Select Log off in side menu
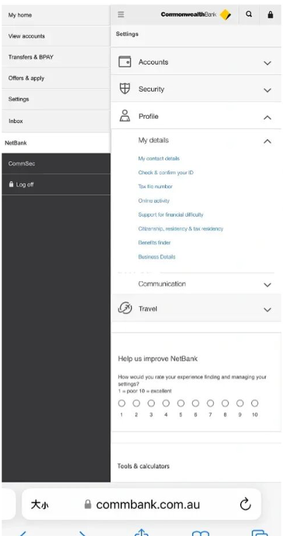 56,185
